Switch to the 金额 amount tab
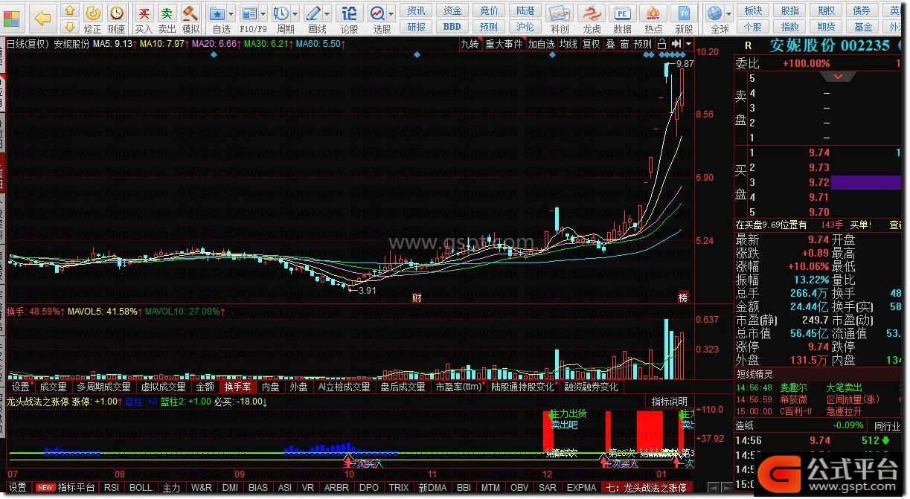Screen dimensions: 910x499 pos(205,387)
